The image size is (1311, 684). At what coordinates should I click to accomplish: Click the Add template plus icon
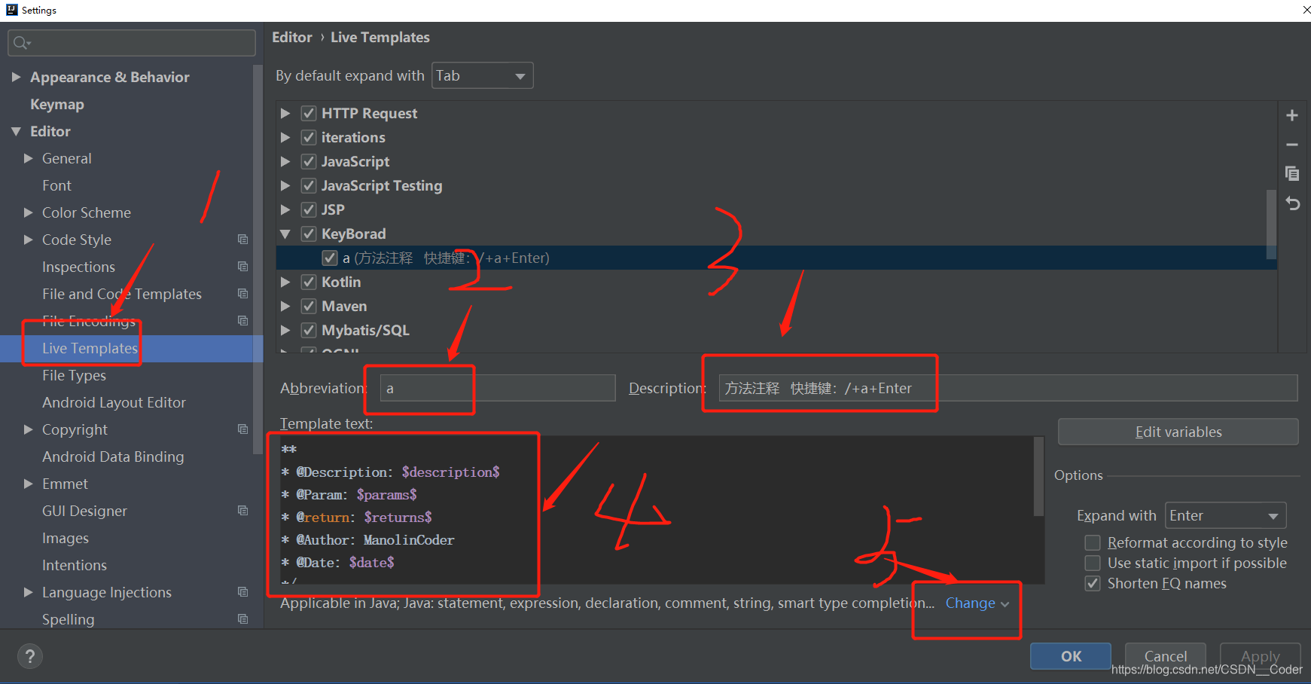[1292, 115]
